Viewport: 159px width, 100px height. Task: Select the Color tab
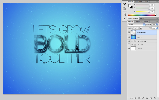[130, 2]
